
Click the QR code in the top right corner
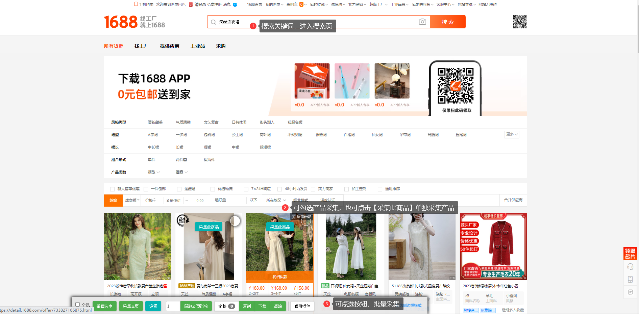click(520, 22)
